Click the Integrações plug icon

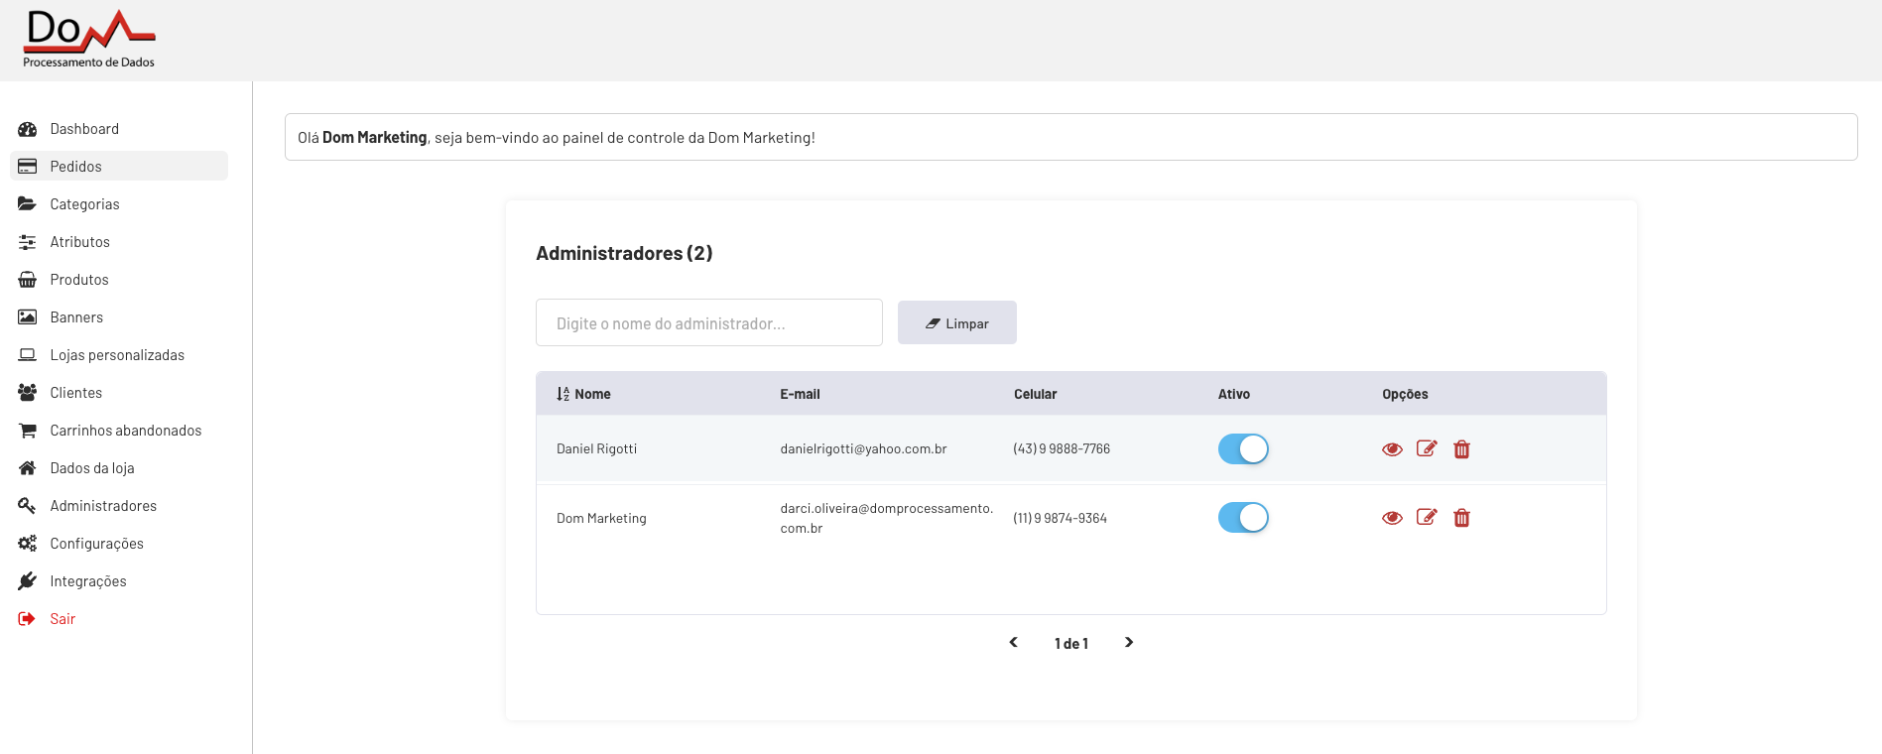pyautogui.click(x=28, y=581)
